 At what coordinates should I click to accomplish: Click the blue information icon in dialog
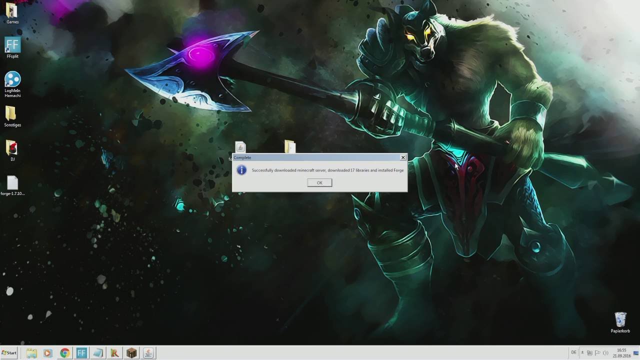pos(241,170)
